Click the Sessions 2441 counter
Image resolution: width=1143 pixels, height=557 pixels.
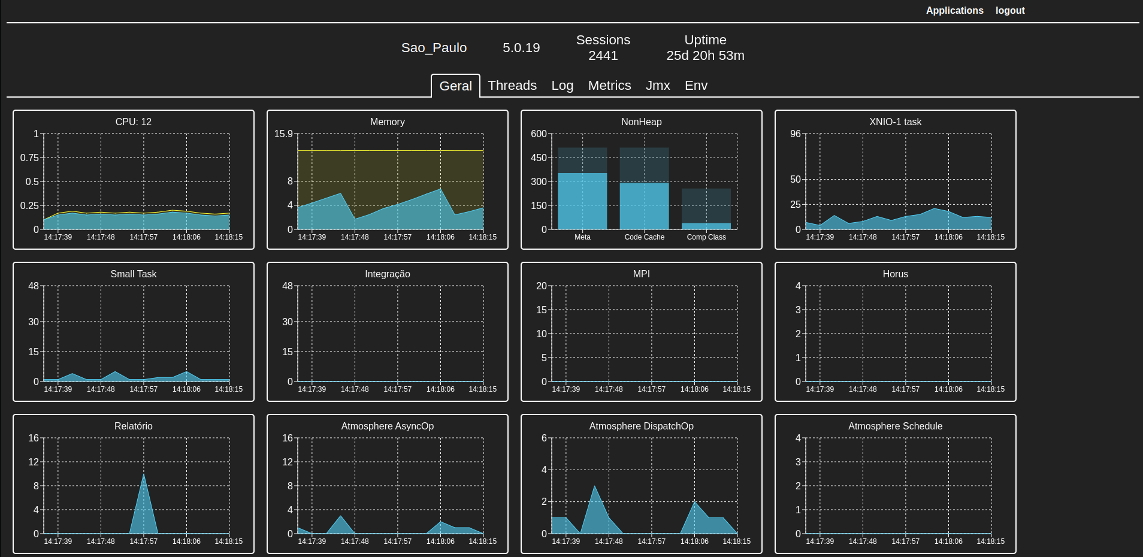[x=603, y=47]
